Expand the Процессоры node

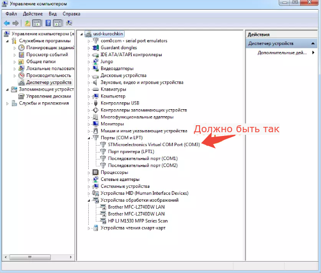point(89,173)
